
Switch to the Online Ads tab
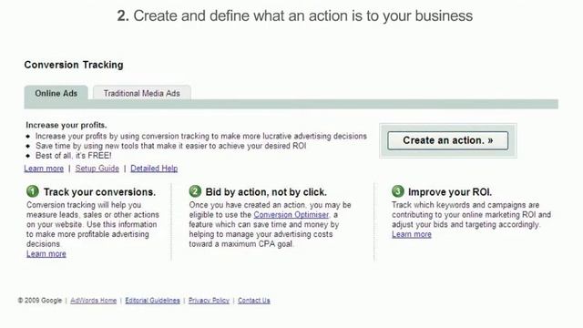point(56,93)
